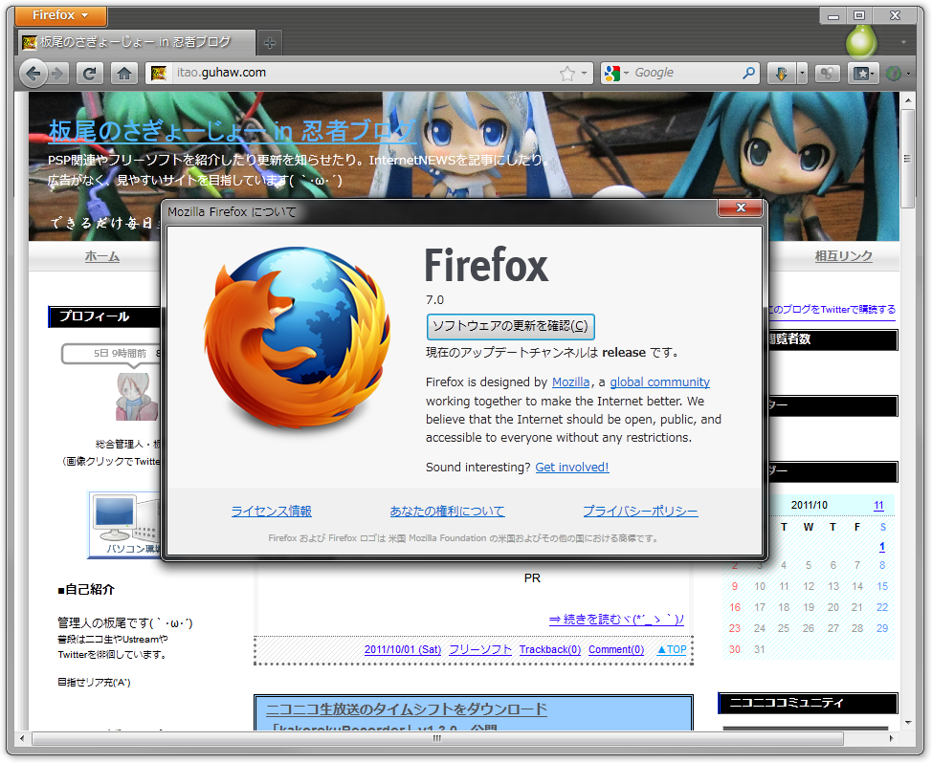This screenshot has width=932, height=763.
Task: Bookmark this page with star icon
Action: point(567,74)
